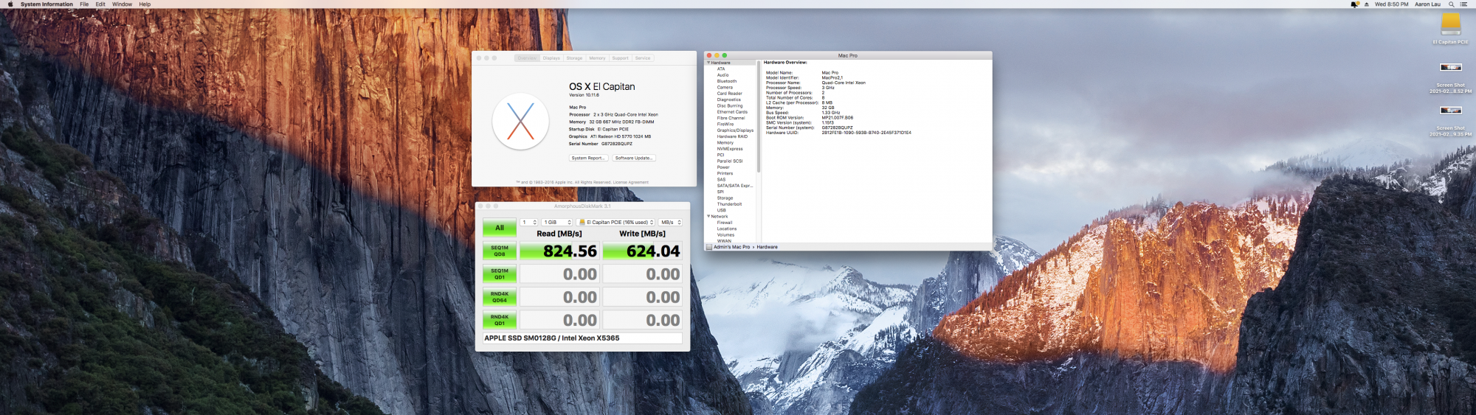
Task: Select Ethernet Cards in the sidebar
Action: (x=732, y=112)
